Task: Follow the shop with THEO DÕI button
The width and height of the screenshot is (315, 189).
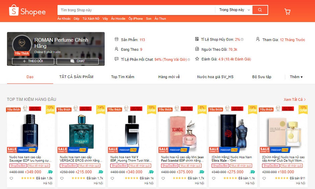Action: pos(33,61)
